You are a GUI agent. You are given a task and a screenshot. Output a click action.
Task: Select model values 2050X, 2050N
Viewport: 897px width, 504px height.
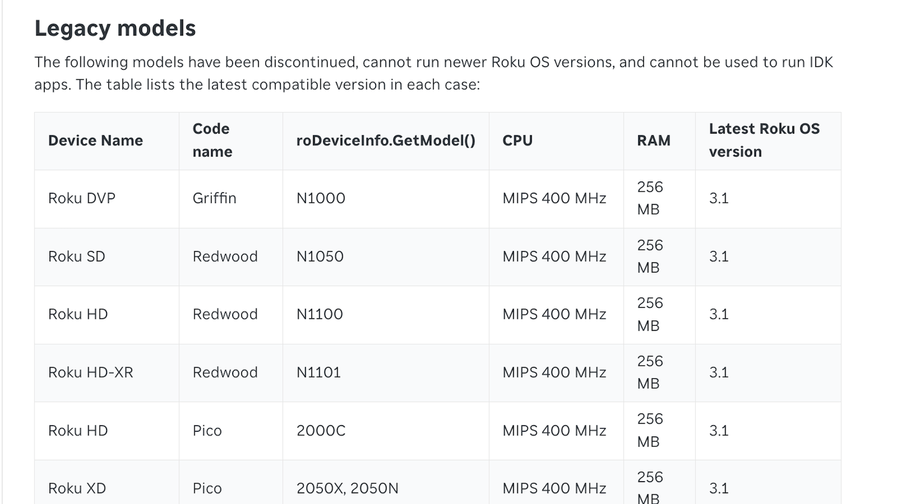pos(347,488)
